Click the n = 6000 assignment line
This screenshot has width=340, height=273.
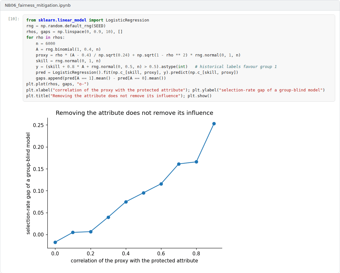coord(45,44)
